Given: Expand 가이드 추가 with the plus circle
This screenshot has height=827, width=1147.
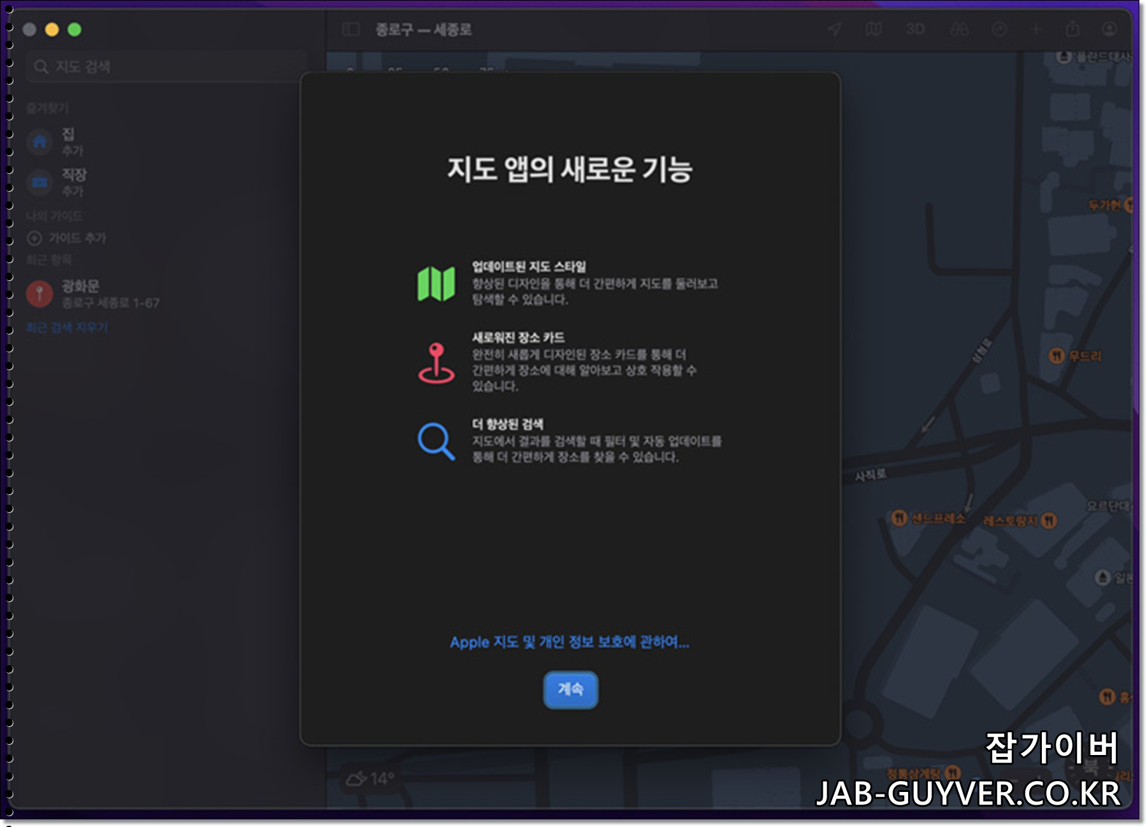Looking at the screenshot, I should (35, 238).
